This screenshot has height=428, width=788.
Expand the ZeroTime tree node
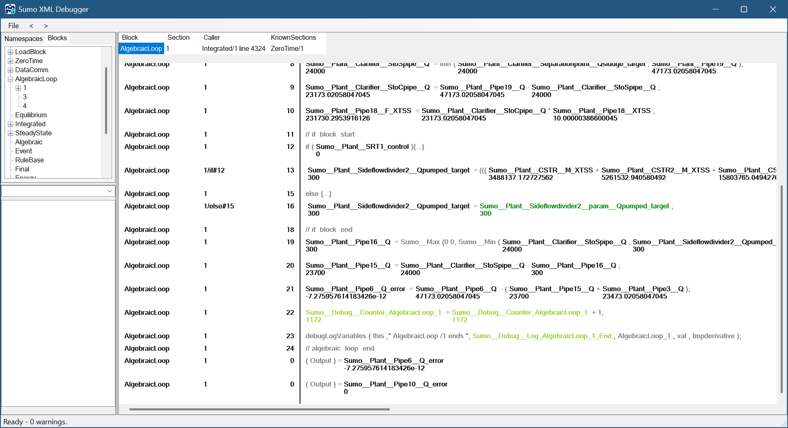pos(11,61)
